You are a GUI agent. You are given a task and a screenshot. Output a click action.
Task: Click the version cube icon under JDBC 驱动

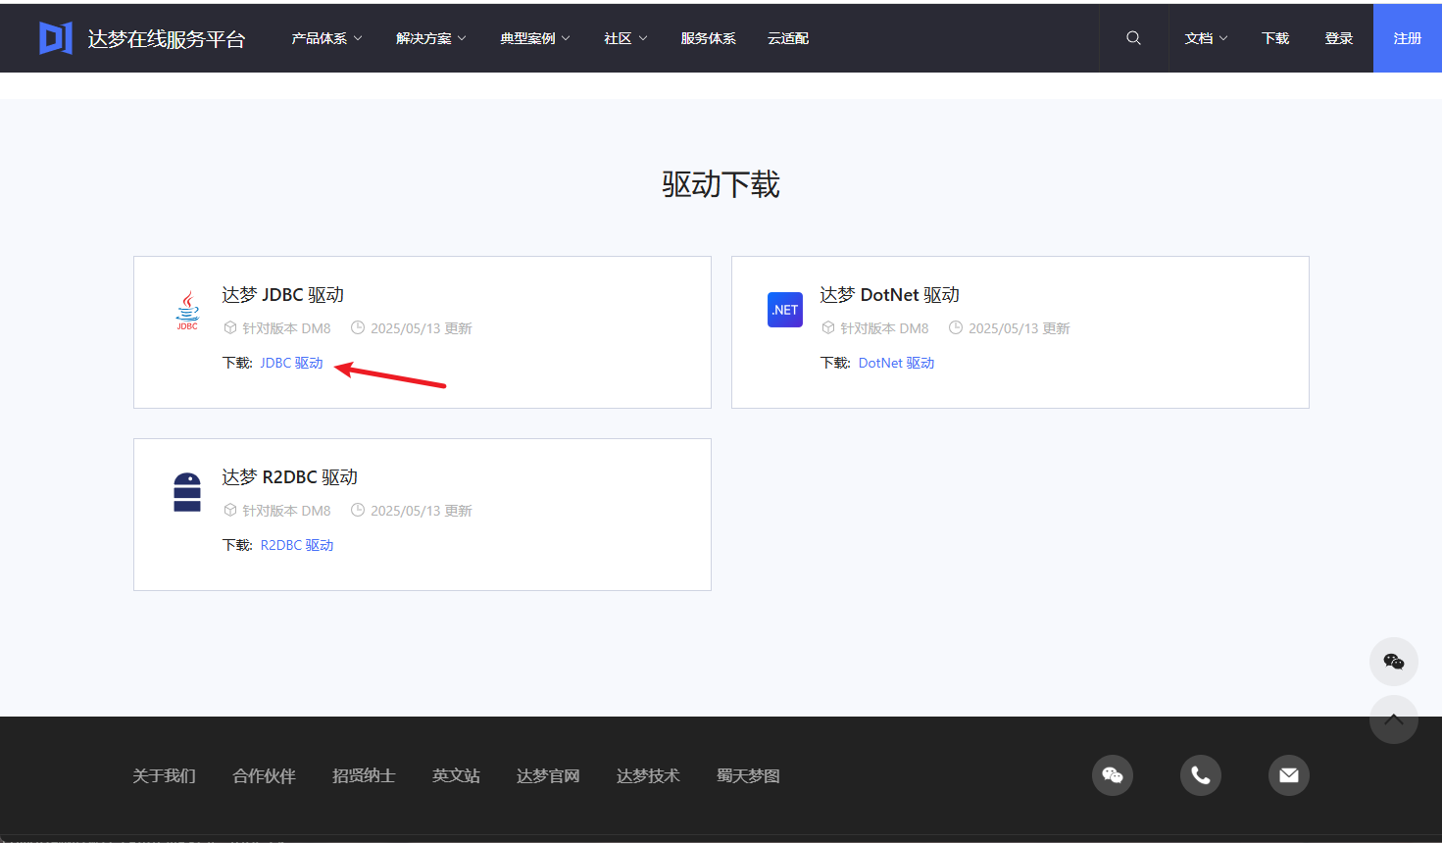click(230, 327)
